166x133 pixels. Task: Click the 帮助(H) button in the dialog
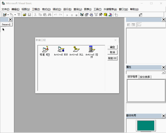pos(113,58)
